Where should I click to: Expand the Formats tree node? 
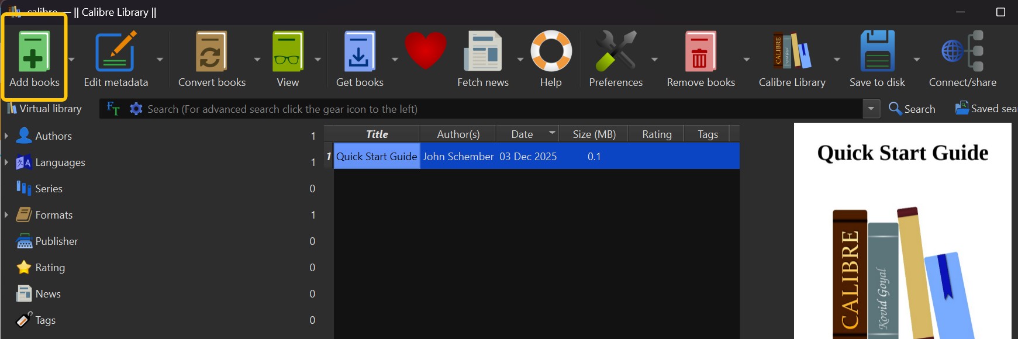tap(6, 215)
